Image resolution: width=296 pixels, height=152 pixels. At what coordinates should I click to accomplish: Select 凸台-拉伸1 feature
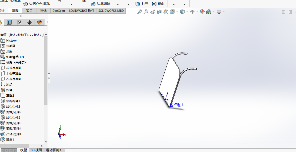[x=11, y=134]
